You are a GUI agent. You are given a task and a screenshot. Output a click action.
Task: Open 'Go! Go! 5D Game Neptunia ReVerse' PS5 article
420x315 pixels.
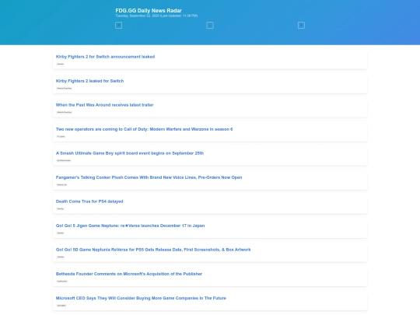click(153, 250)
